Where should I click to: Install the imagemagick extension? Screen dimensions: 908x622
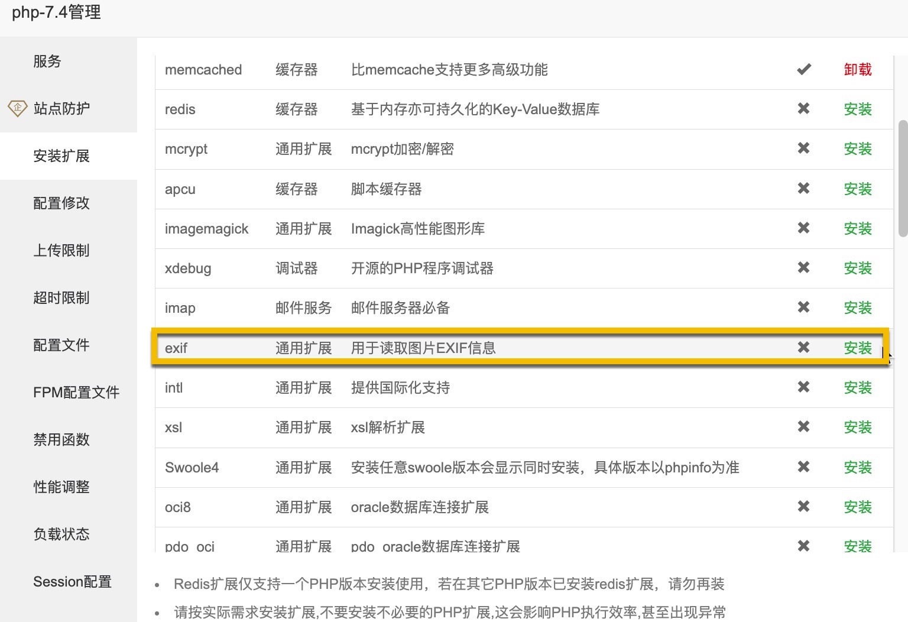tap(858, 229)
